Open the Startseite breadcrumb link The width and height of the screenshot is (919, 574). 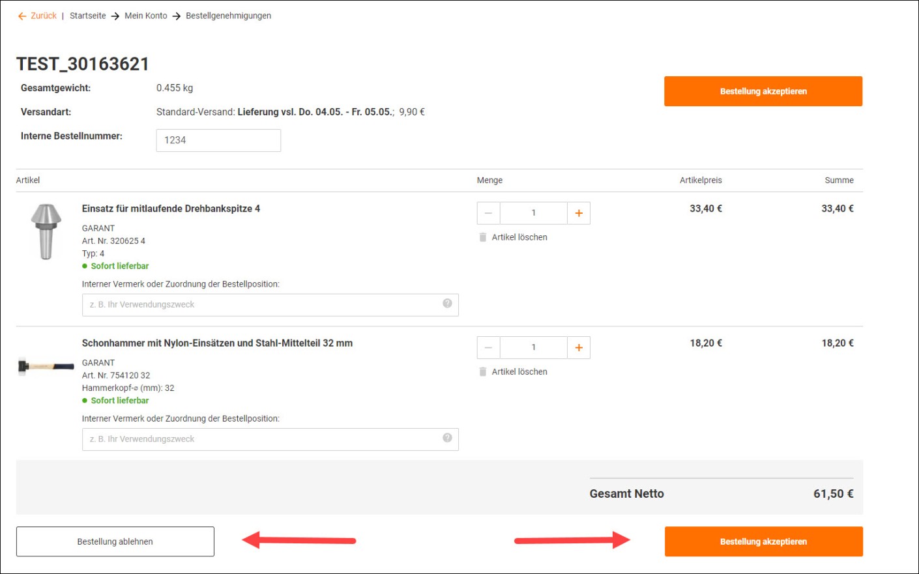coord(88,16)
